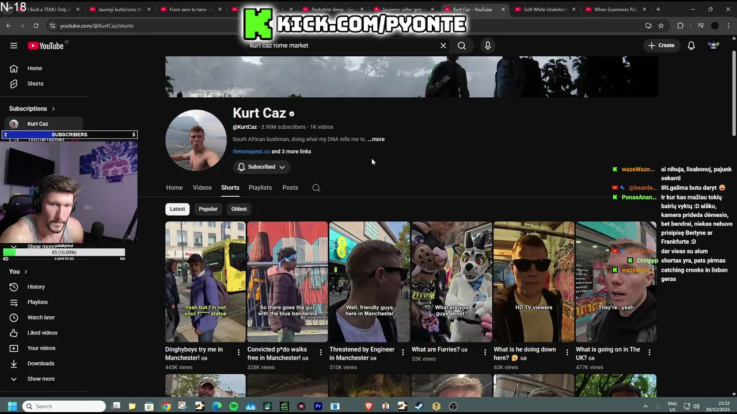Open more options for Threatened by Engineer short
This screenshot has width=737, height=414.
click(403, 352)
